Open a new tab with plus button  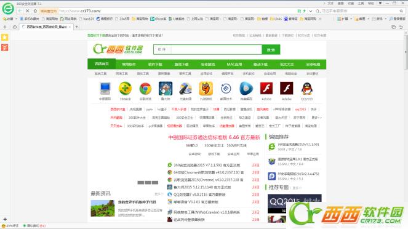(x=77, y=27)
